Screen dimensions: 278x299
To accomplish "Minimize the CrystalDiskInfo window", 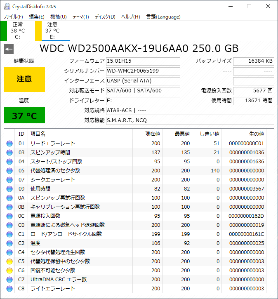I will 231,6.
